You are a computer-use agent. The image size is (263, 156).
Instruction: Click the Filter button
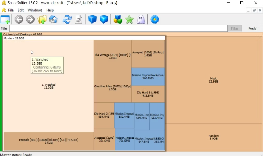click(x=234, y=28)
